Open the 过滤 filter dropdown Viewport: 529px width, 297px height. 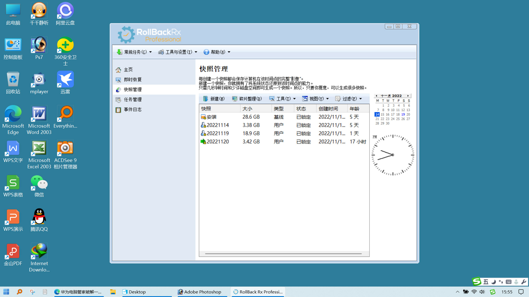[x=349, y=99]
